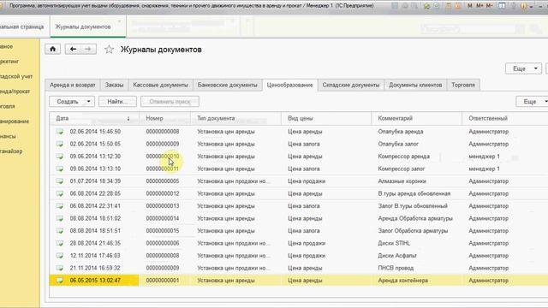Click the M- memory button in title bar

point(490,6)
